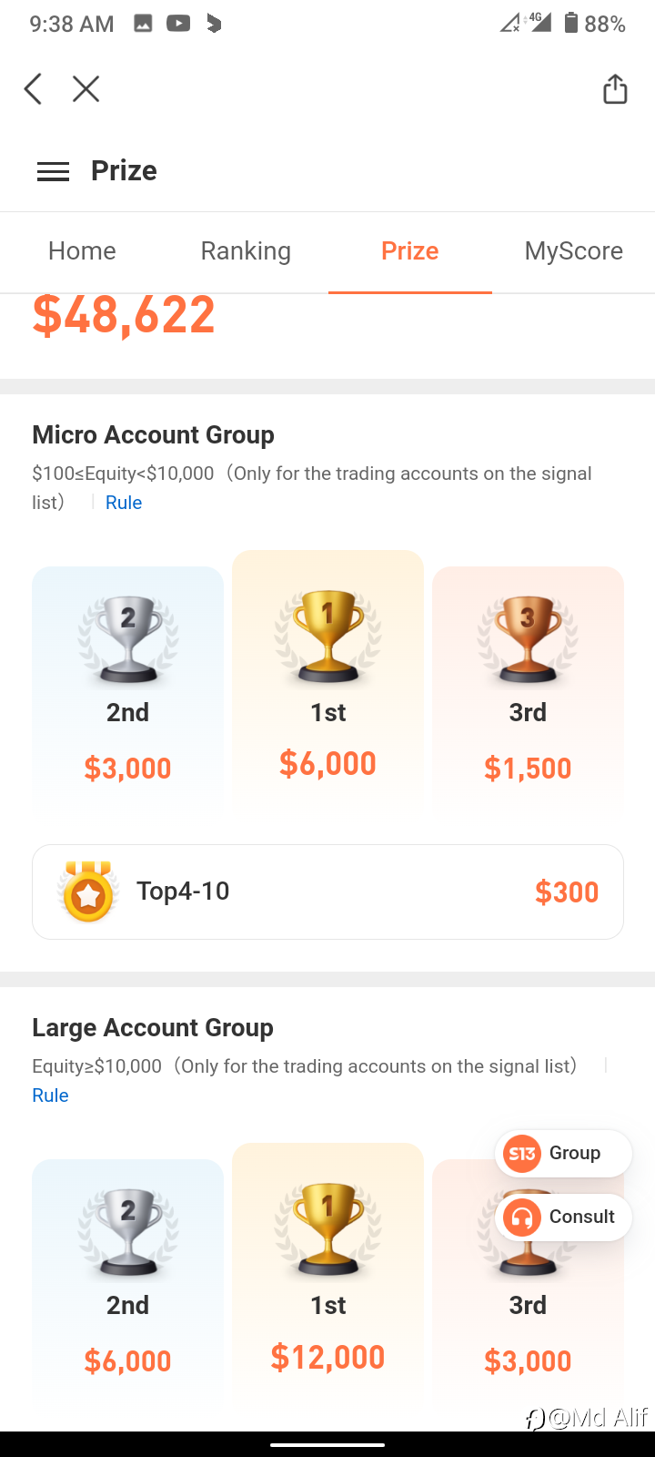Tap the share icon at top right
The height and width of the screenshot is (1457, 655).
coord(615,88)
